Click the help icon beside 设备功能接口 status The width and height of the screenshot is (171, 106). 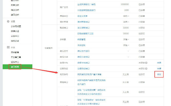coord(146,69)
